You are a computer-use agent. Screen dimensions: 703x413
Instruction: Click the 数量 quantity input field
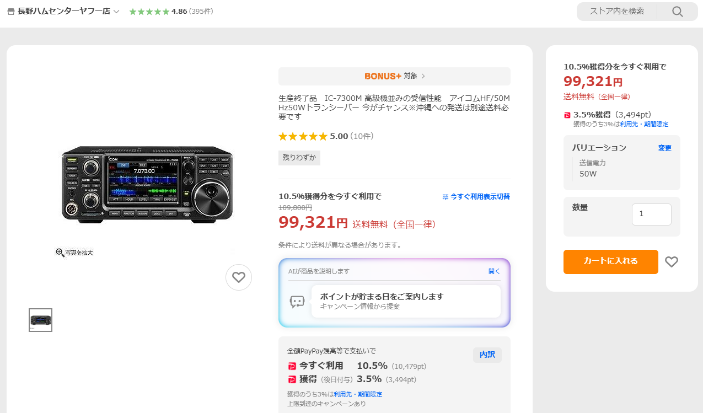point(651,214)
